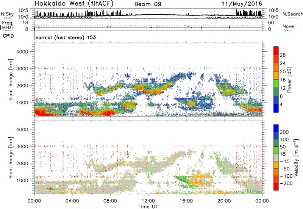This screenshot has height=209, width=303.
Task: Click the "2000" tick on the velocity panel
Action: coord(22,163)
